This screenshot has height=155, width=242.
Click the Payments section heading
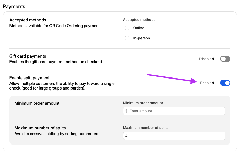click(14, 6)
